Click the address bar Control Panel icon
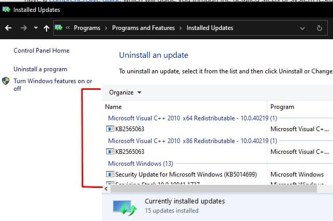This screenshot has height=221, width=333. point(58,27)
